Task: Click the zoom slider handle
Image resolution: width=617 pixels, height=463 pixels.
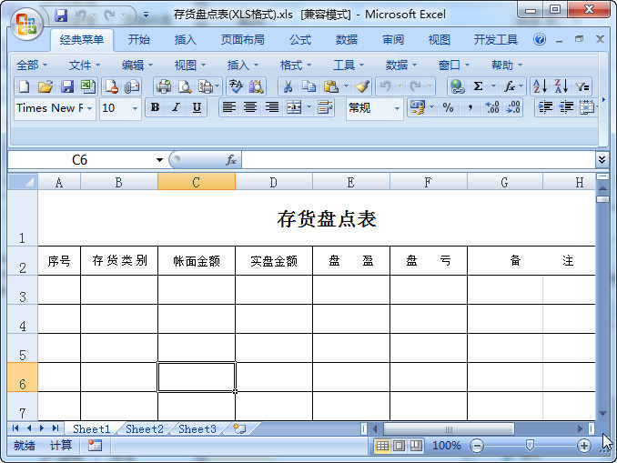Action: (x=530, y=446)
